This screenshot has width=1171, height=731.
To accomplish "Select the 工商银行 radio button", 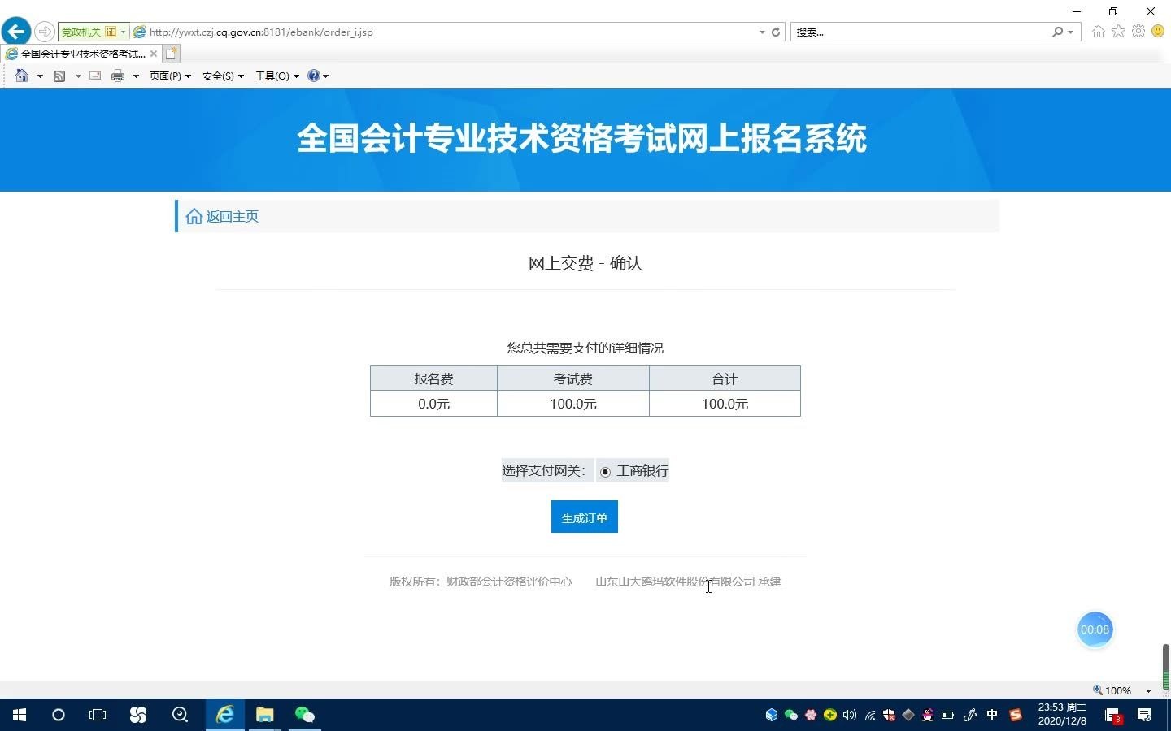I will click(x=605, y=472).
